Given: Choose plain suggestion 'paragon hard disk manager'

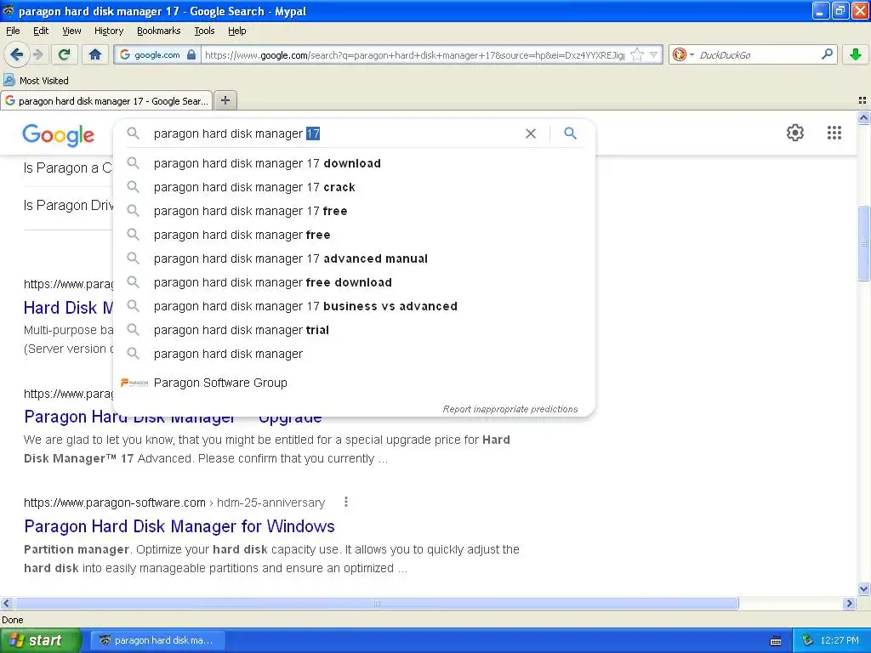Looking at the screenshot, I should (354, 354).
